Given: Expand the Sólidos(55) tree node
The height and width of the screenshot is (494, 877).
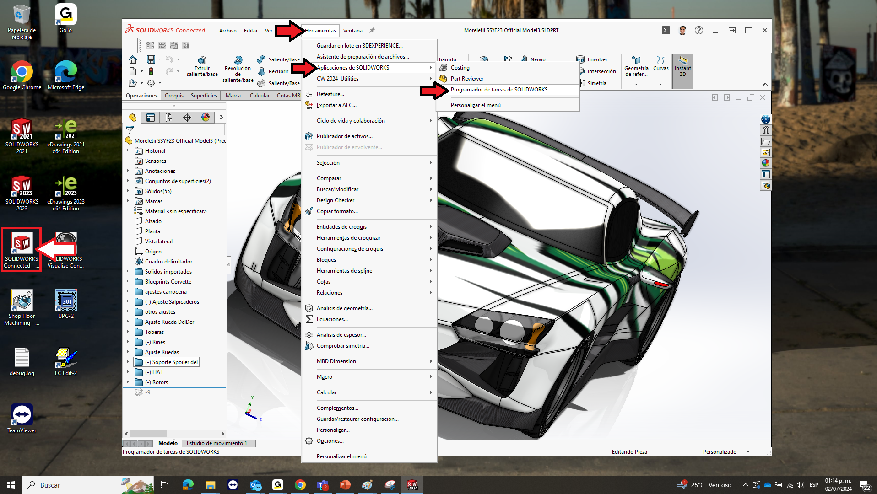Looking at the screenshot, I should (x=128, y=191).
